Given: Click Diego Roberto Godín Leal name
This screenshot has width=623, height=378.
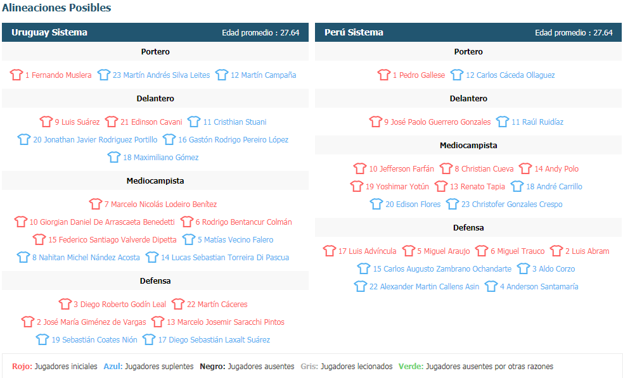Looking at the screenshot, I should [120, 304].
